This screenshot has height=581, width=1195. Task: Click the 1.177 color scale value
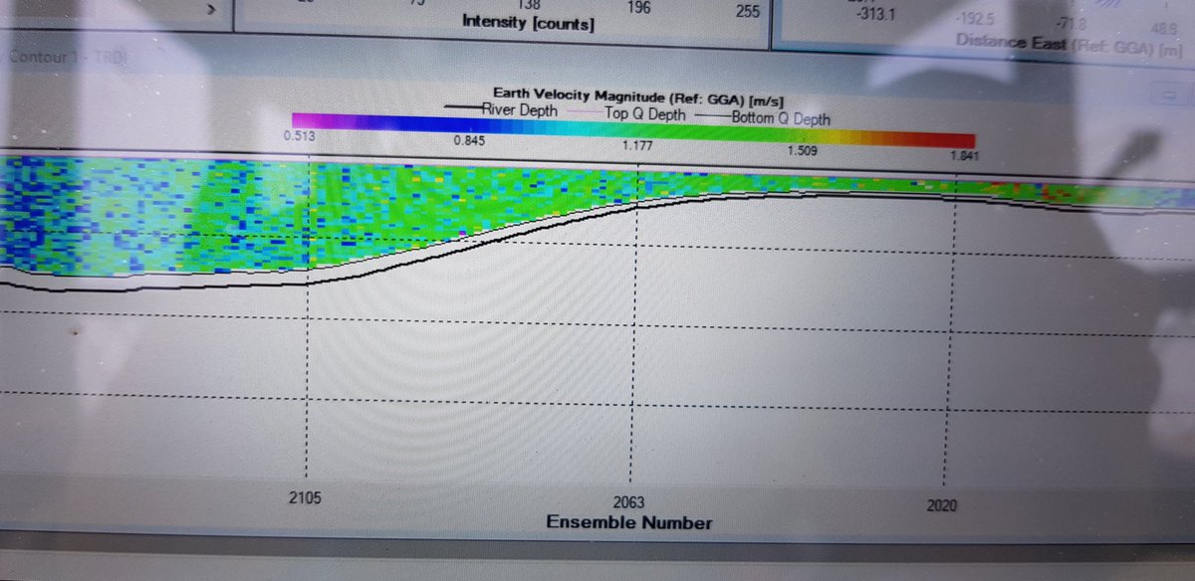[636, 147]
